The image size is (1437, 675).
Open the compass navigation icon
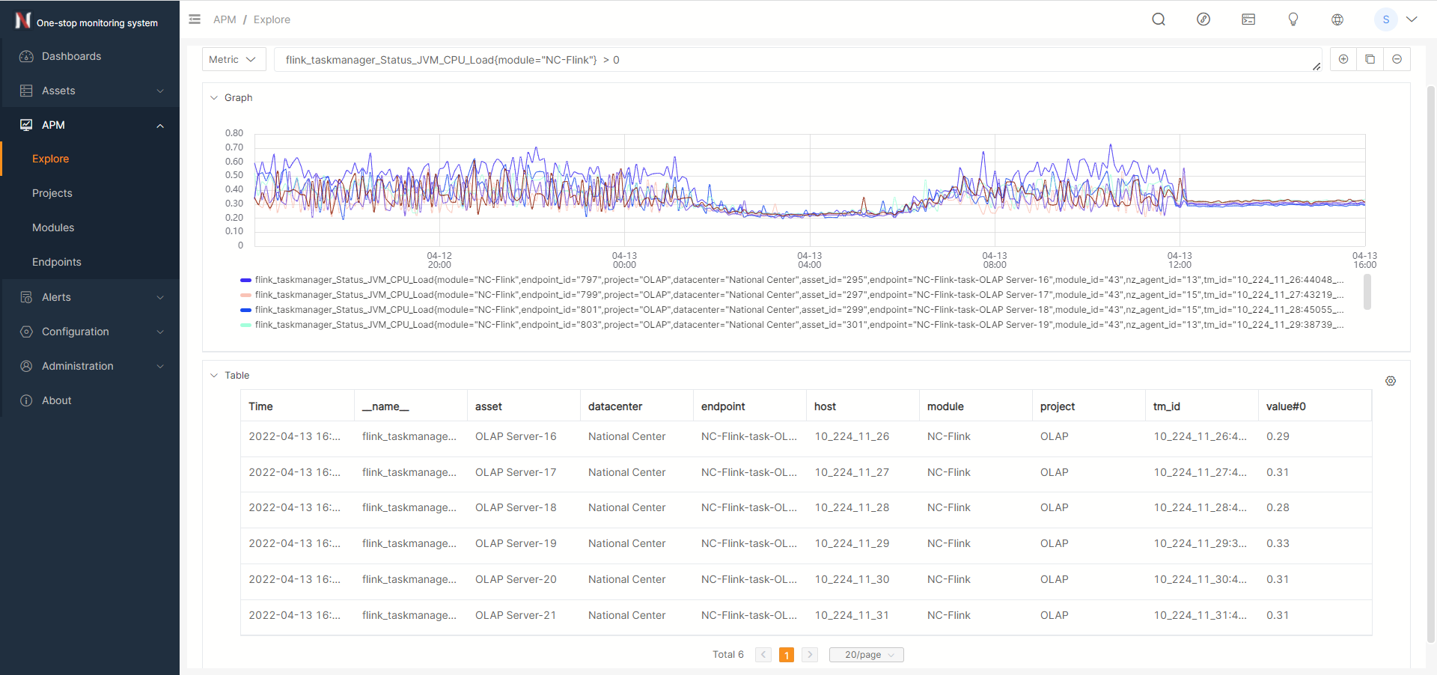(1203, 19)
